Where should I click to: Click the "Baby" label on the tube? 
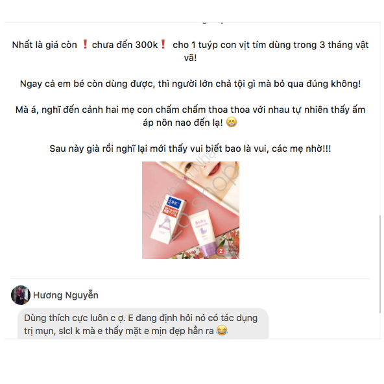pyautogui.click(x=200, y=222)
